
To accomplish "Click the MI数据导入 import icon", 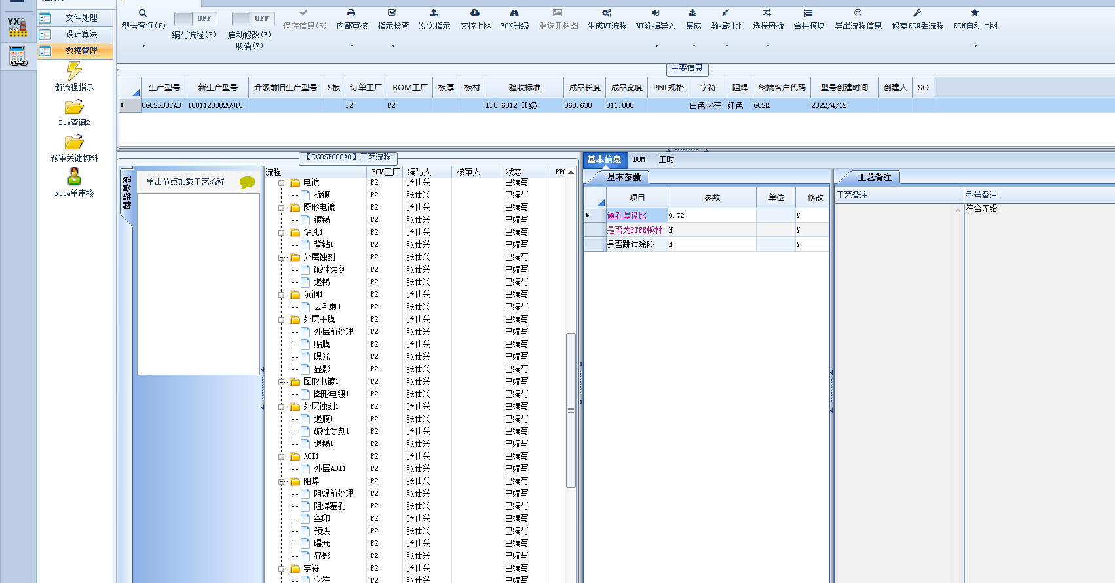I will (x=655, y=13).
